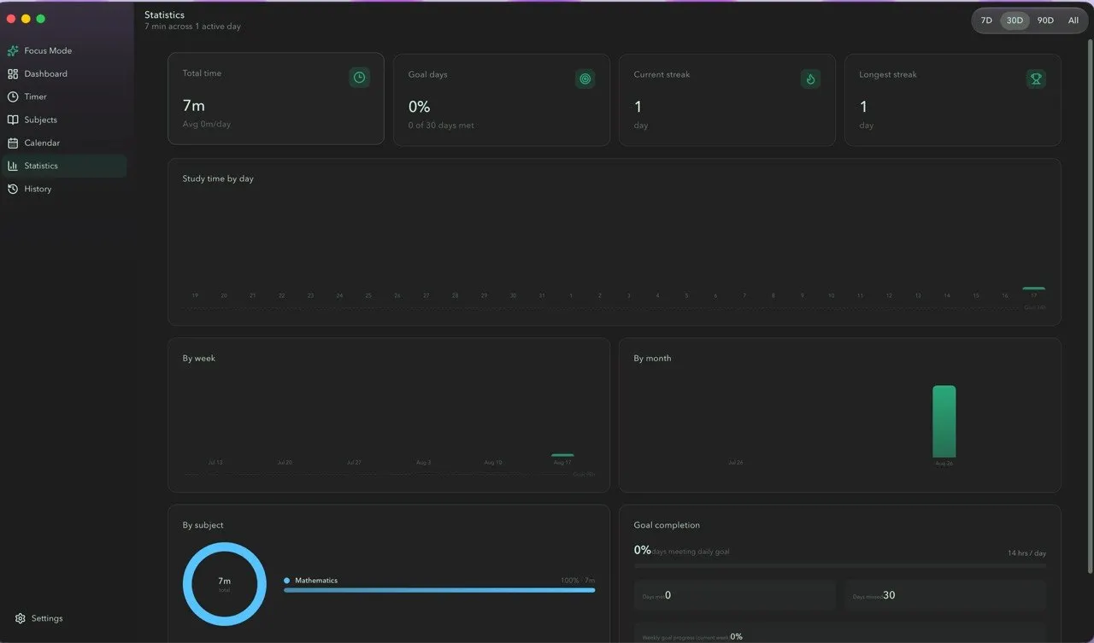1094x643 pixels.
Task: Select the 90D time range
Action: [x=1045, y=20]
